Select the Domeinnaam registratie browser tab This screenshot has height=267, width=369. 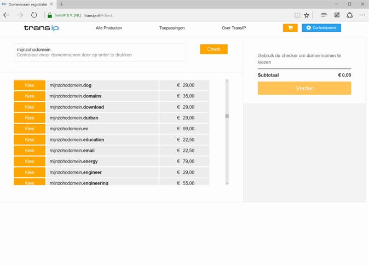point(28,4)
